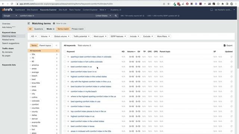The height and width of the screenshot is (134, 239).
Task: Add 'best comfort index in us' with plus icon
Action: (x=68, y=67)
